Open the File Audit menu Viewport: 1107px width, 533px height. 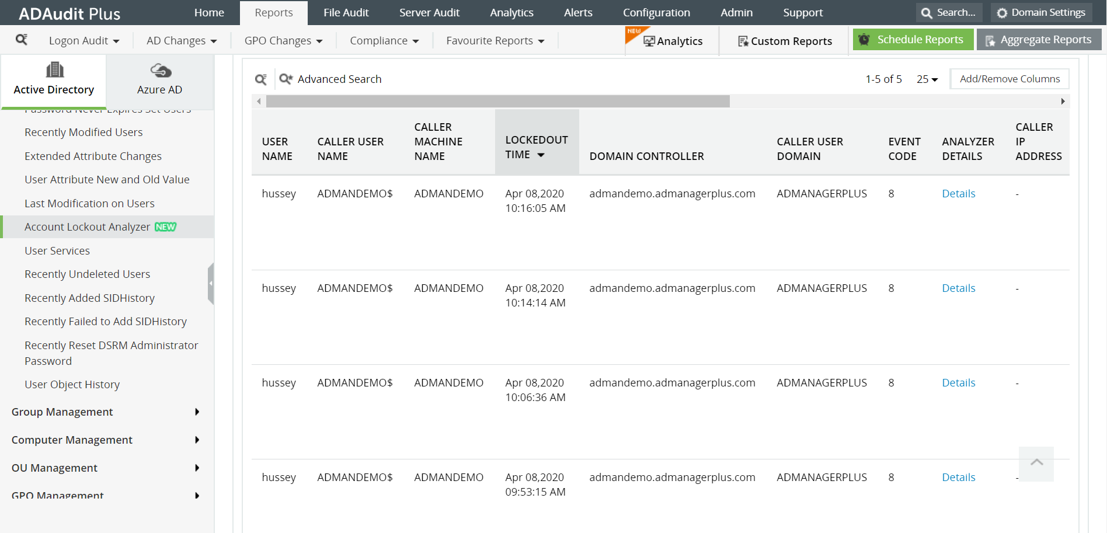tap(346, 12)
